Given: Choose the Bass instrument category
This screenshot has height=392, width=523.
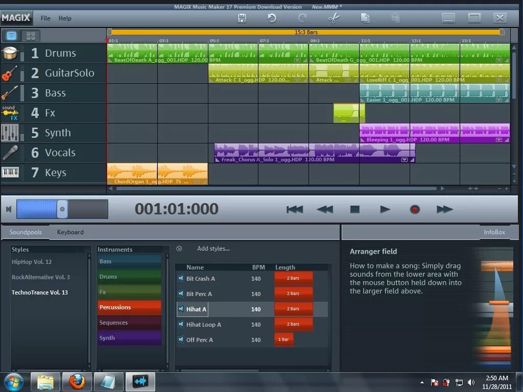Looking at the screenshot, I should click(129, 262).
